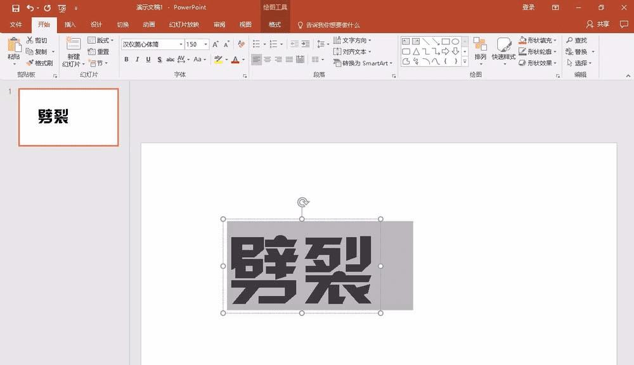634x365 pixels.
Task: Toggle Italic formatting
Action: point(138,60)
